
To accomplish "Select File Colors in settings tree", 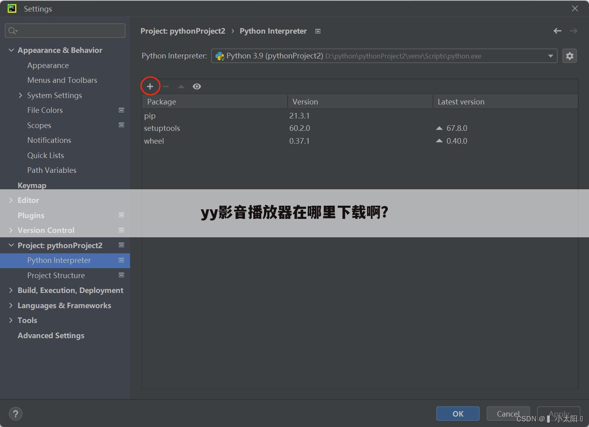I will [45, 110].
